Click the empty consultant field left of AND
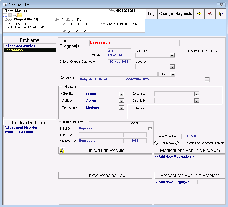Image resolution: width=228 pixels, height=207 pixels. [x=118, y=74]
